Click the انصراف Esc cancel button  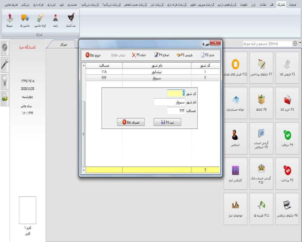point(131,122)
